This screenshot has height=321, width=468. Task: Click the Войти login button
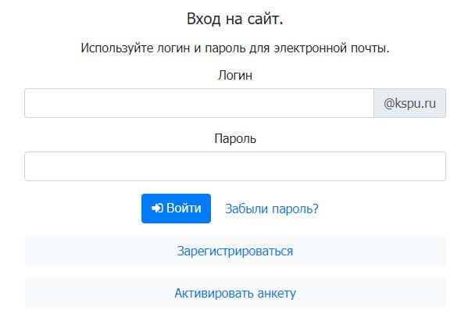click(176, 209)
